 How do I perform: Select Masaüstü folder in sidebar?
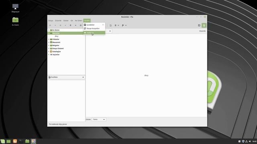click(x=56, y=42)
